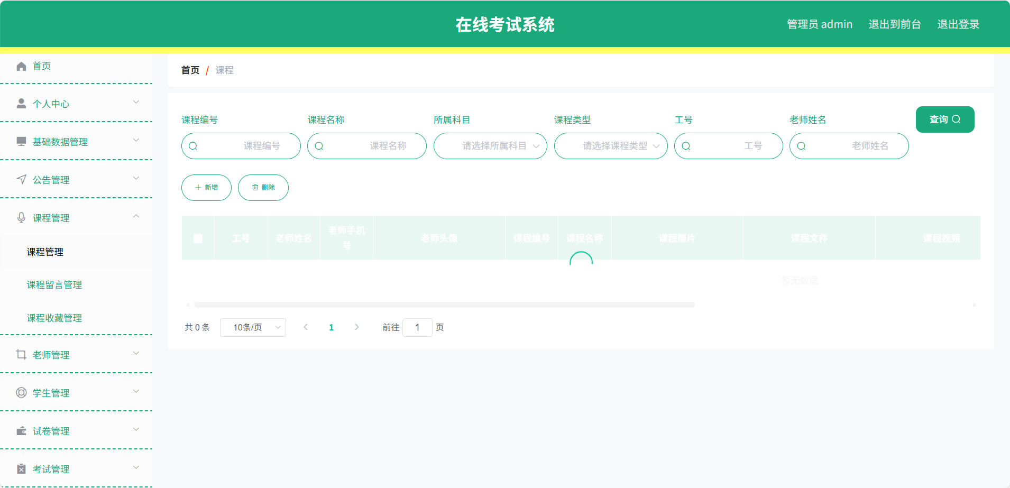This screenshot has width=1010, height=488.
Task: Click the 课程照片 table column header
Action: [x=677, y=238]
